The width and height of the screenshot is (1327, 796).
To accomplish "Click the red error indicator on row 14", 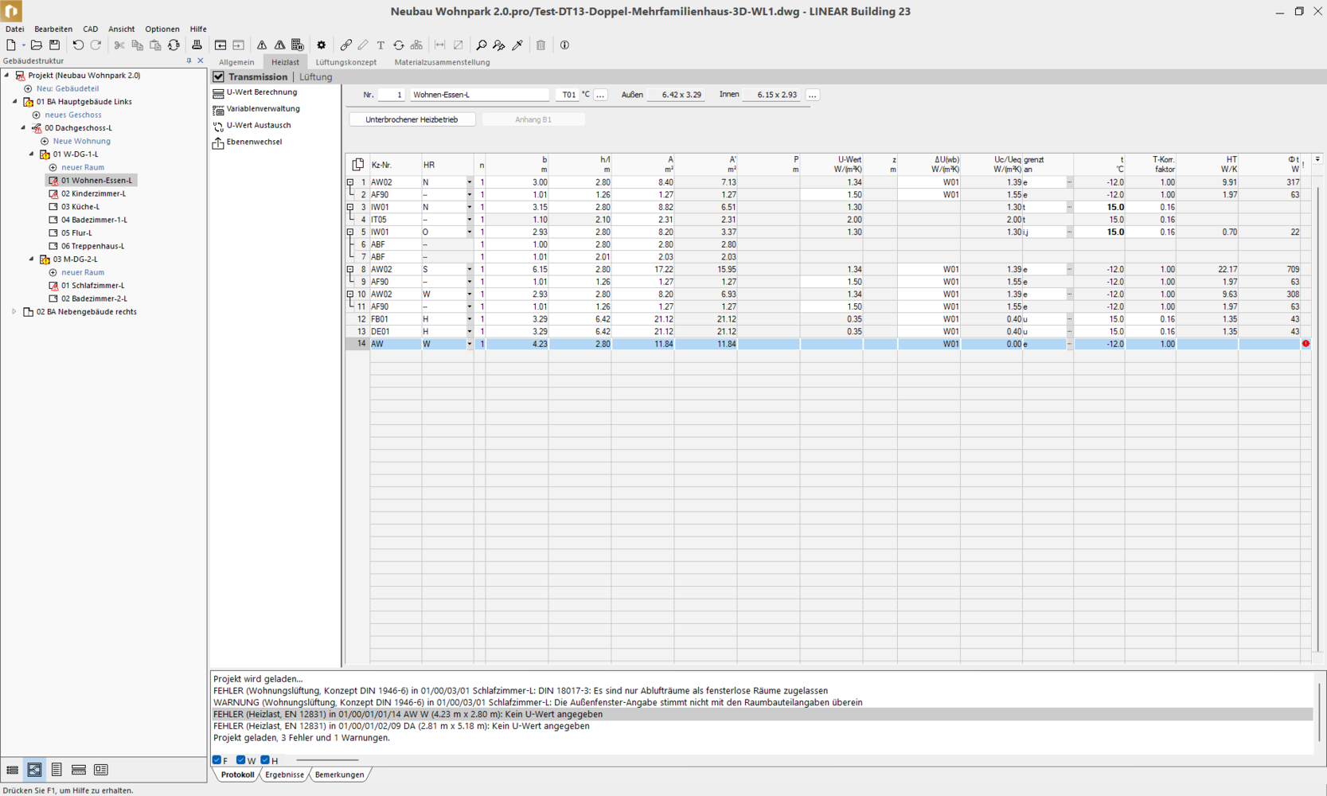I will tap(1306, 344).
